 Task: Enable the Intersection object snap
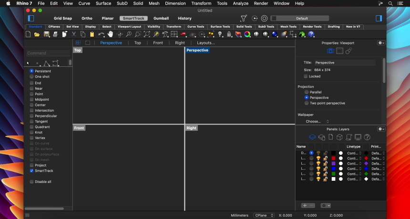pyautogui.click(x=31, y=110)
